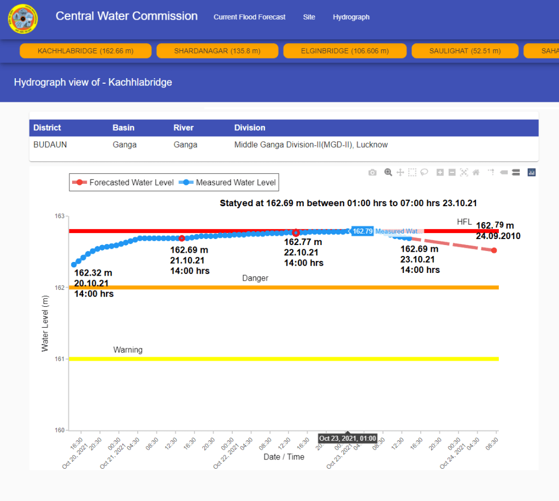Click the download plot camera icon
559x501 pixels.
[372, 172]
